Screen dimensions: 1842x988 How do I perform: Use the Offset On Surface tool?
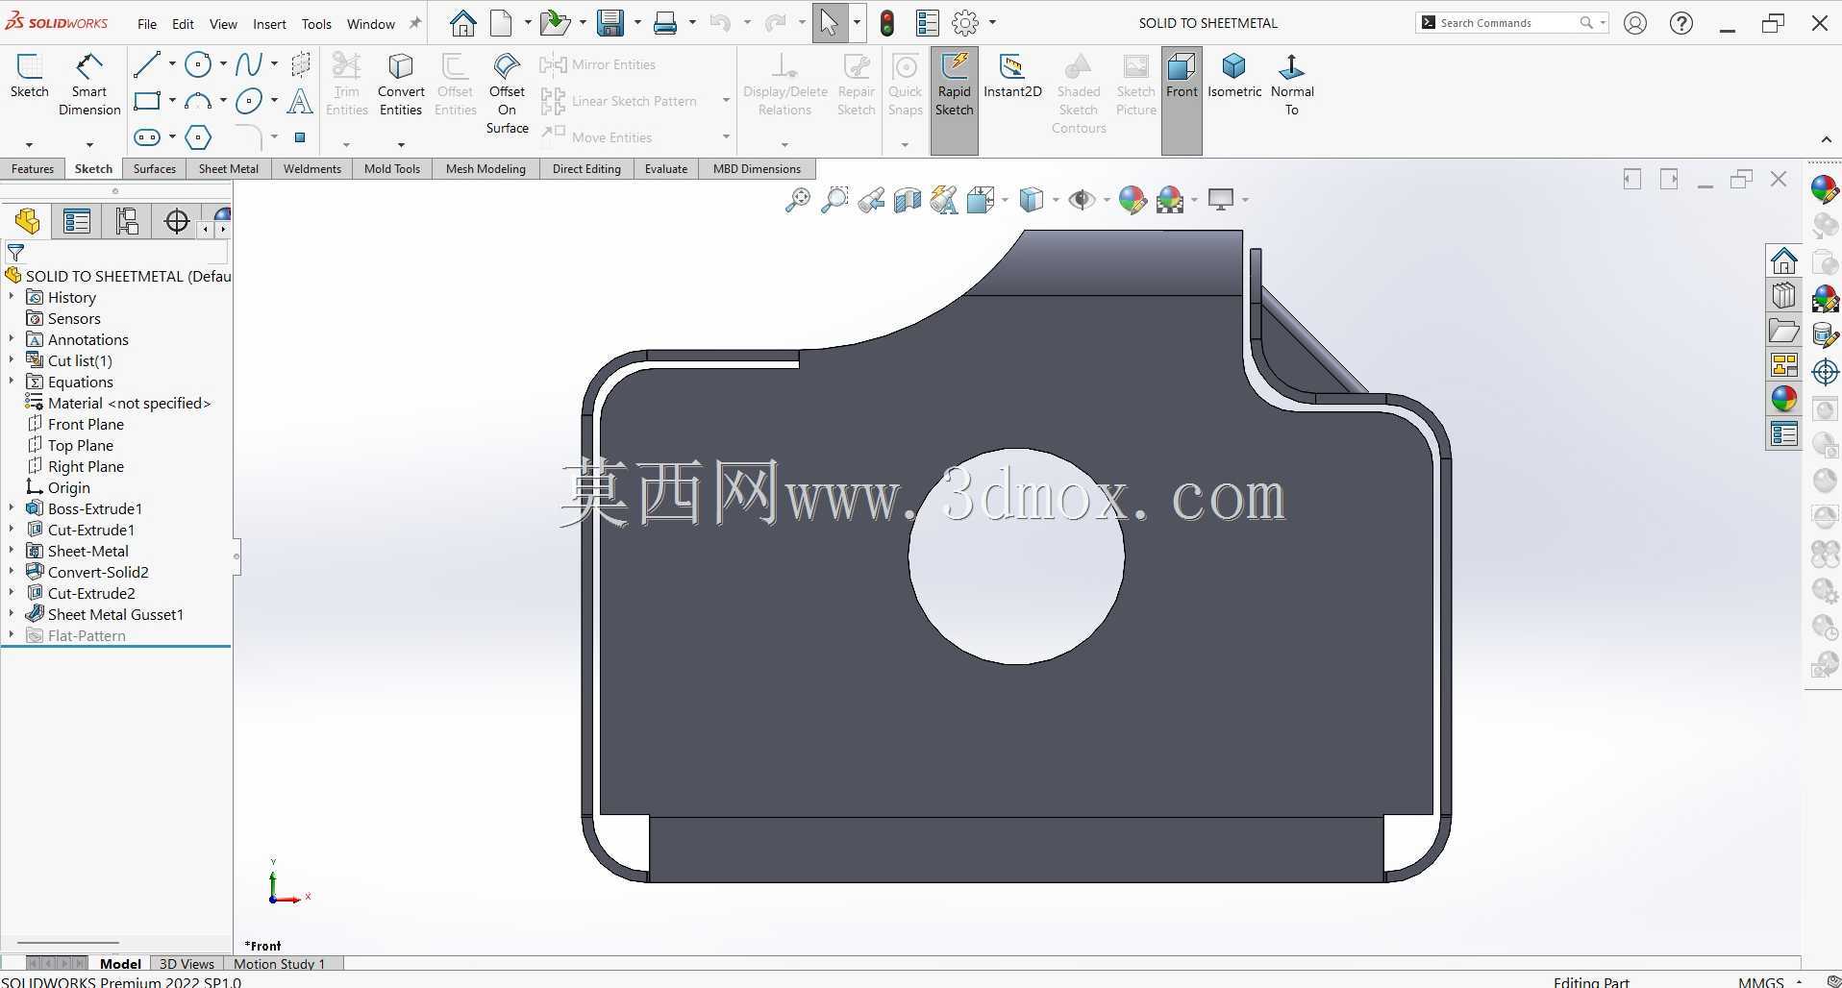coord(507,93)
